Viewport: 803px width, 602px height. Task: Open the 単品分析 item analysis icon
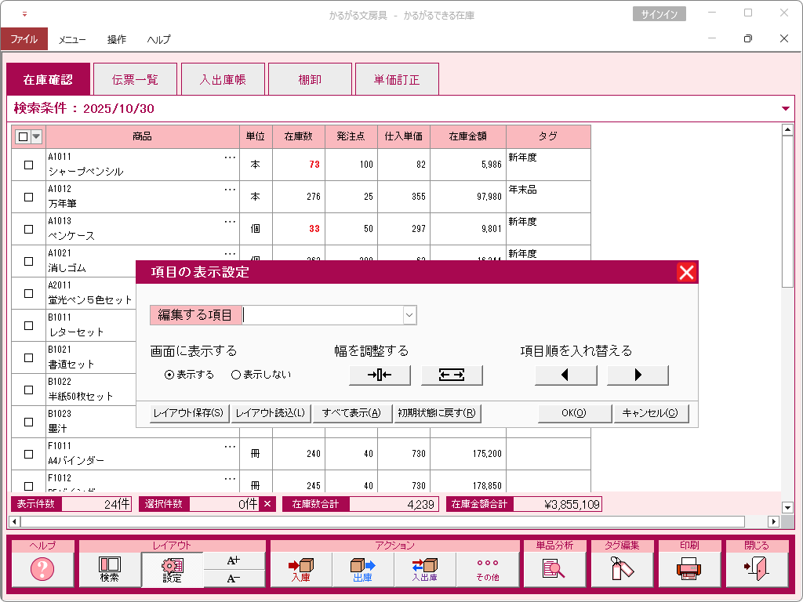[554, 569]
